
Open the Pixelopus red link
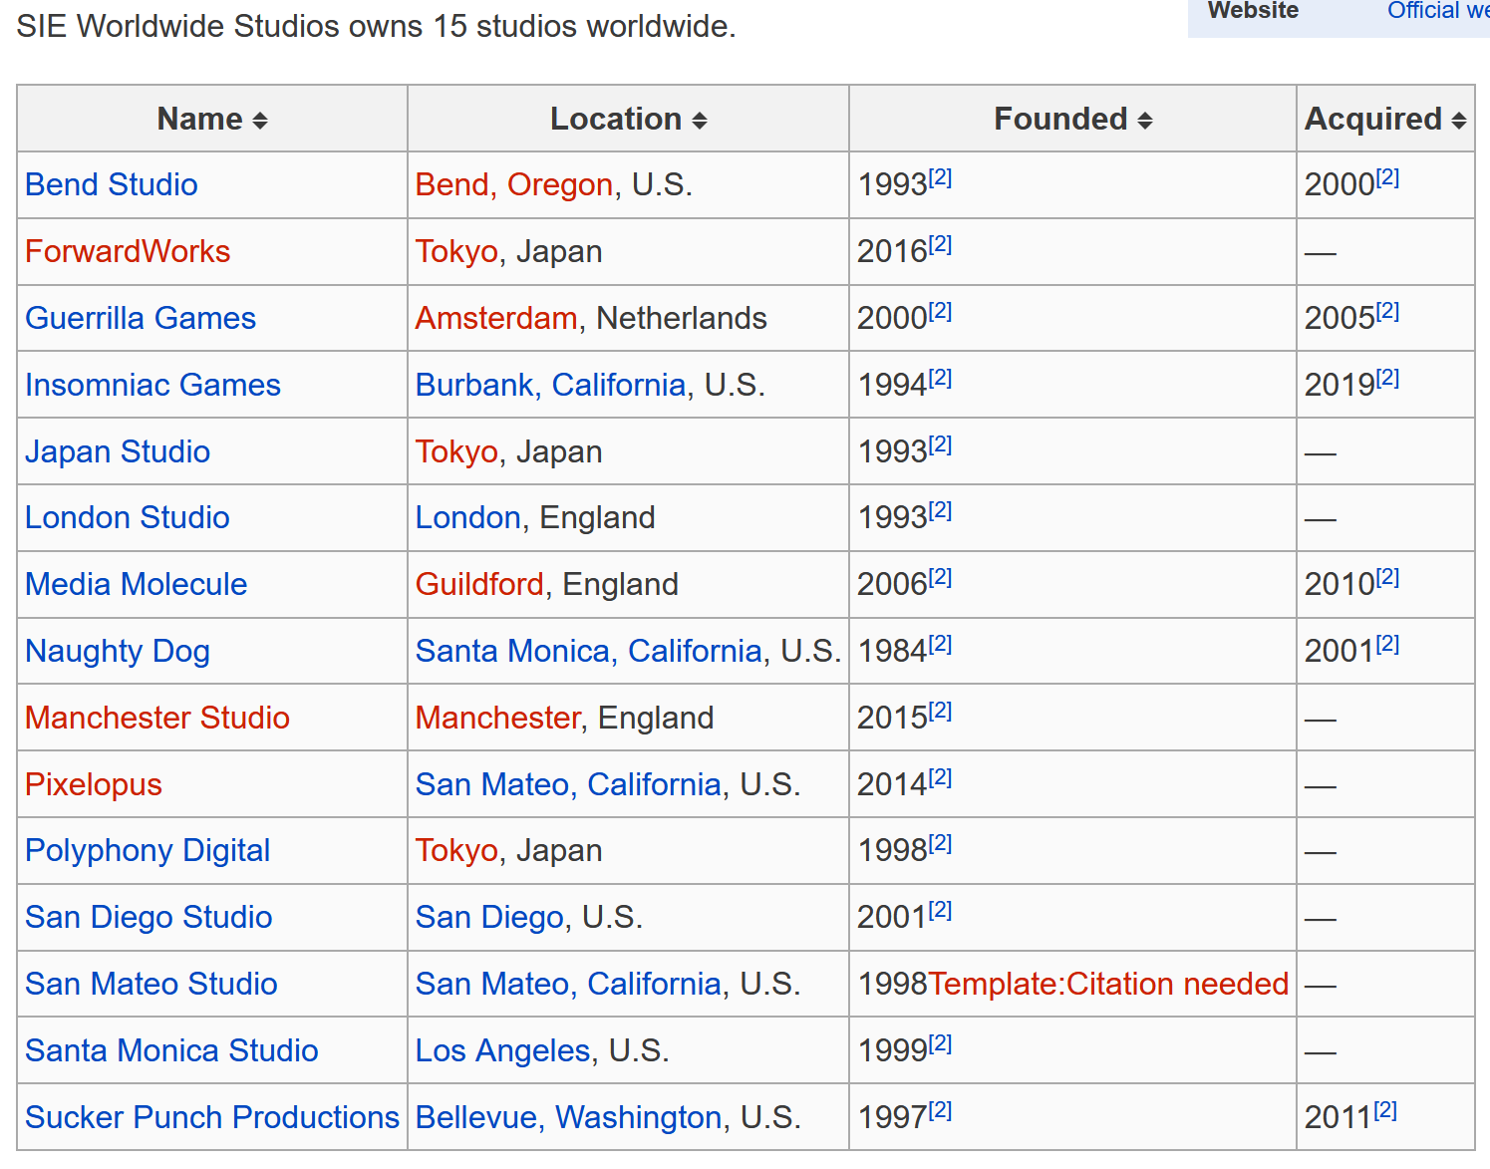pos(94,784)
